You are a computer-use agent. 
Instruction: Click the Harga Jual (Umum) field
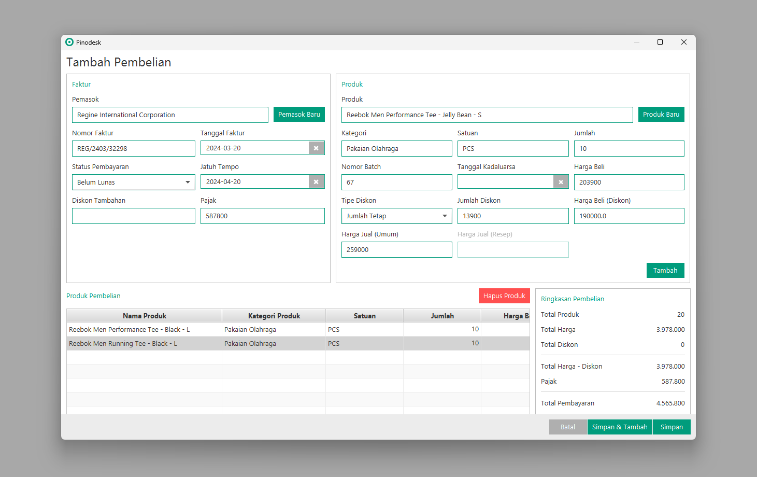pyautogui.click(x=396, y=250)
